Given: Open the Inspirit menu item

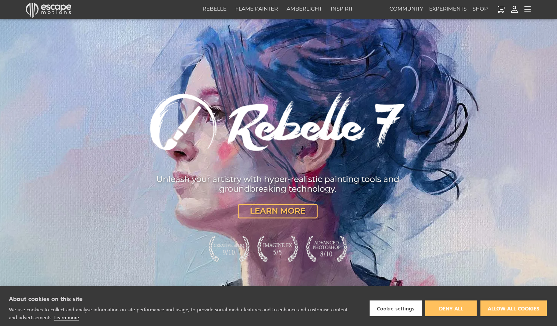Looking at the screenshot, I should pyautogui.click(x=342, y=9).
